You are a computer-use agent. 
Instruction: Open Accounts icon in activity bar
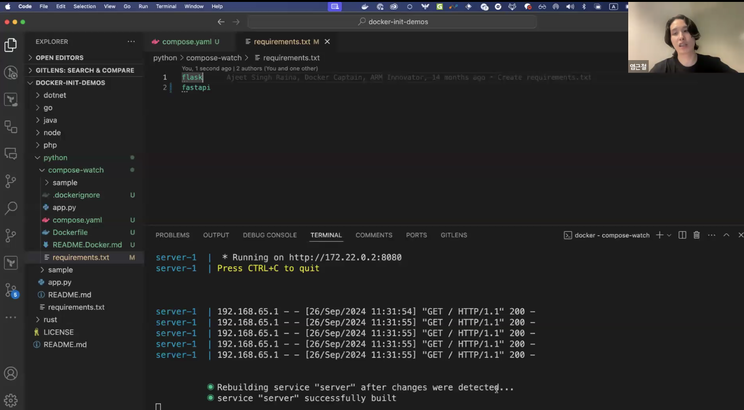coord(10,374)
